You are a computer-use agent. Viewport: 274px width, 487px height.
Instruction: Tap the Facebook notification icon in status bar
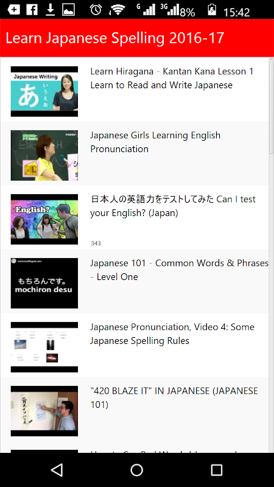point(32,10)
